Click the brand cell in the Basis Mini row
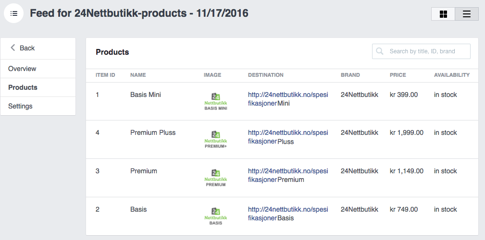The width and height of the screenshot is (485, 240). [360, 95]
